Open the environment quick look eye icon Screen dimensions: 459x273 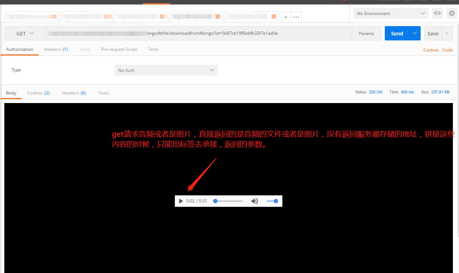click(437, 13)
